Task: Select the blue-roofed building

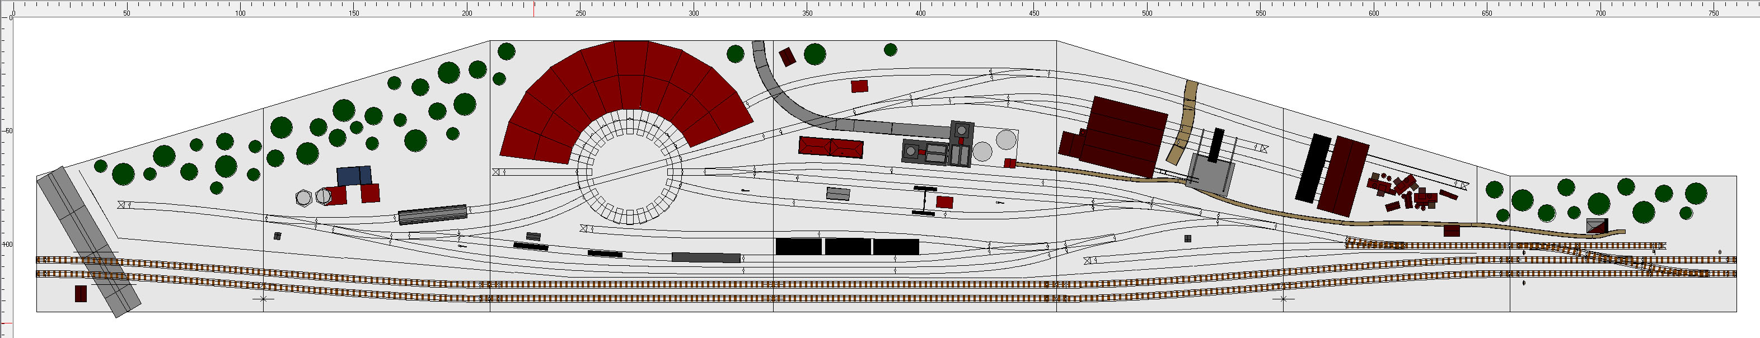Action: pos(353,176)
